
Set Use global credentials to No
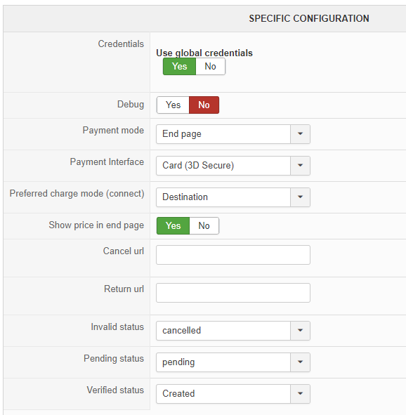pos(211,67)
